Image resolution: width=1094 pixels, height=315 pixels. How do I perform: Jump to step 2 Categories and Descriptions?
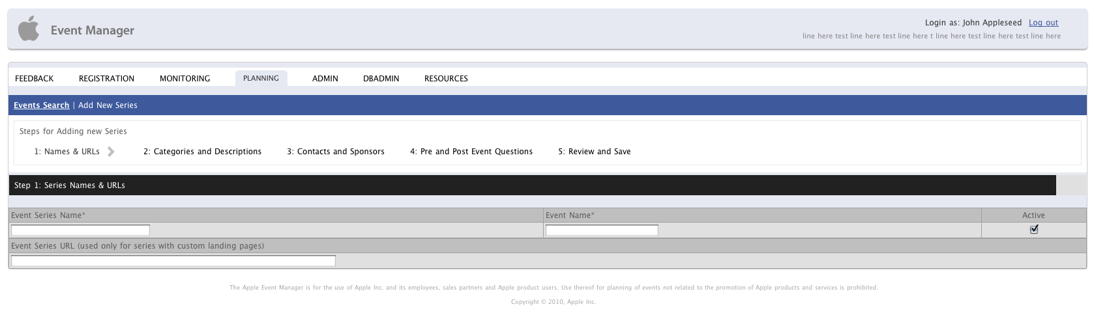tap(202, 152)
